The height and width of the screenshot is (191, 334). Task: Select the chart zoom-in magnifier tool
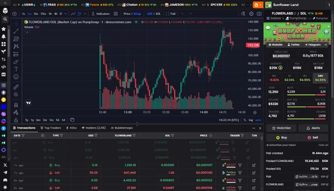pos(16,95)
